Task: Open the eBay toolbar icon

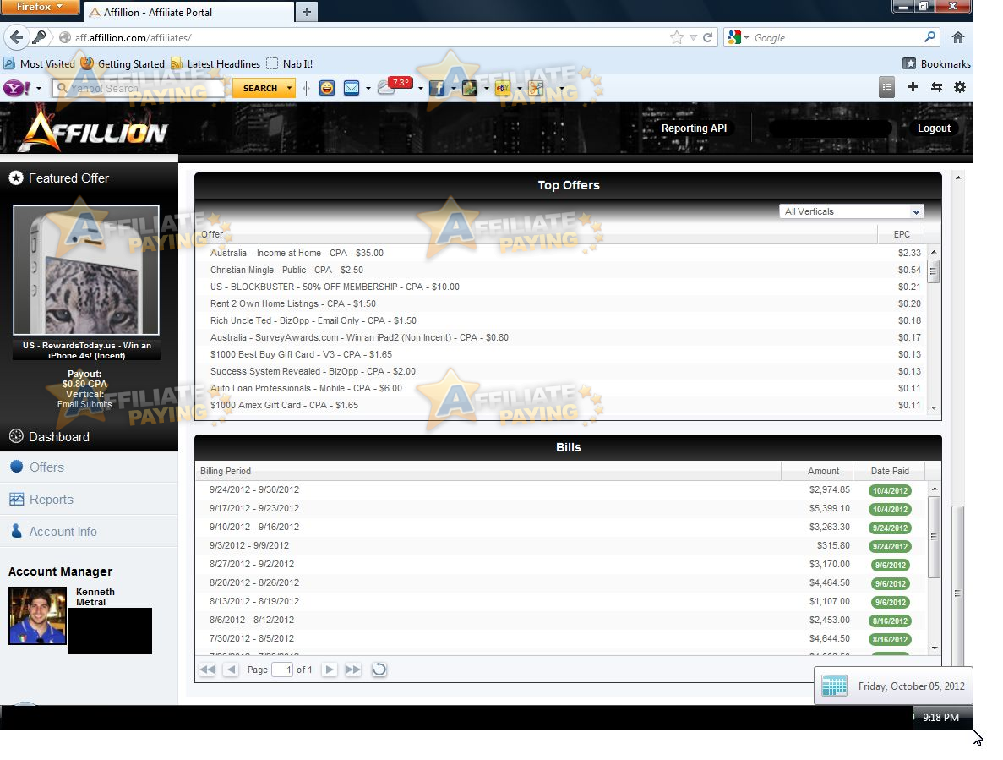Action: pos(503,88)
